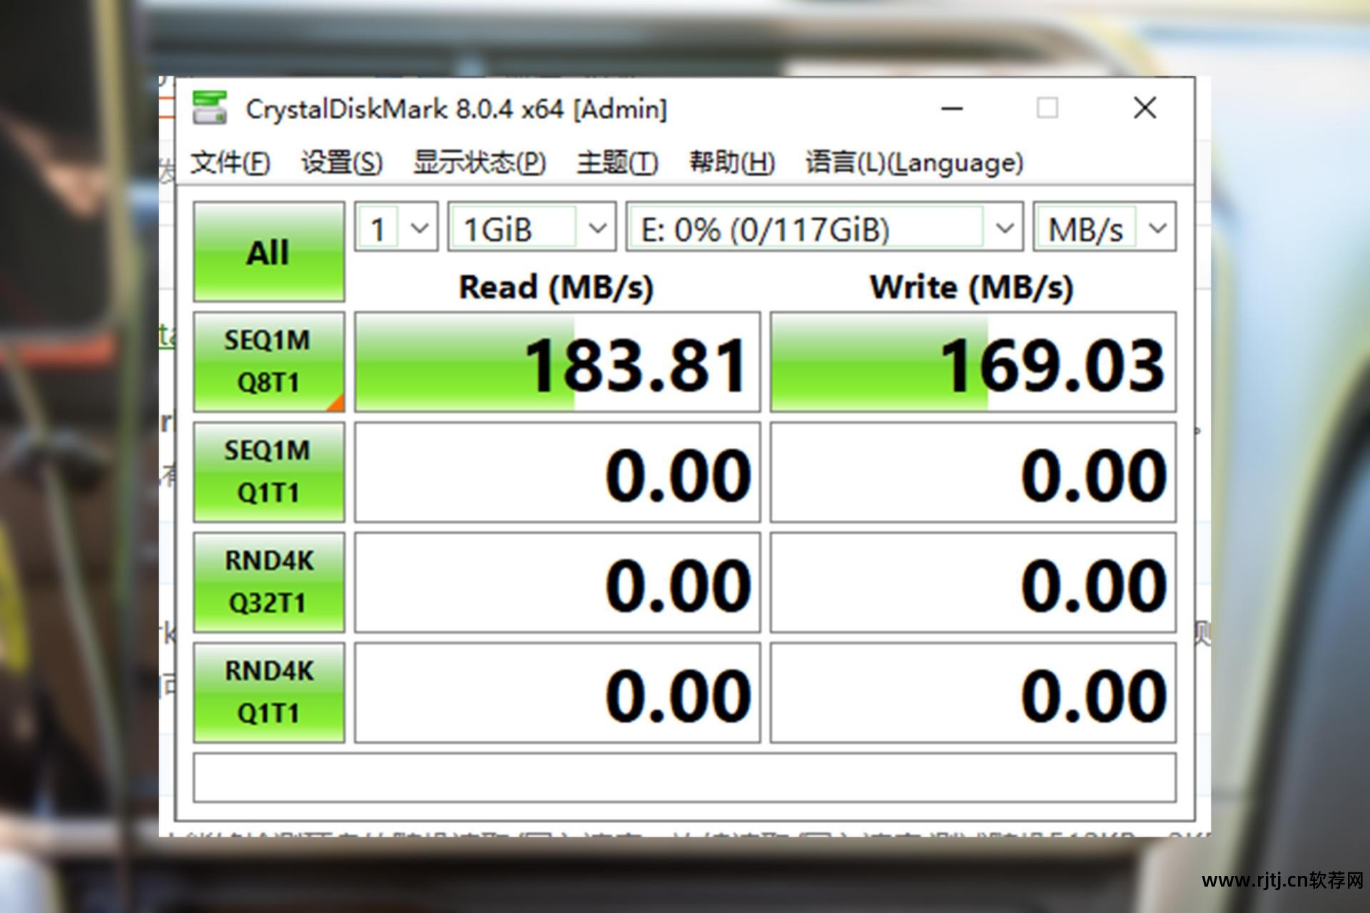Expand the test count dropdown showing 1
Viewport: 1370px width, 913px height.
[x=396, y=228]
